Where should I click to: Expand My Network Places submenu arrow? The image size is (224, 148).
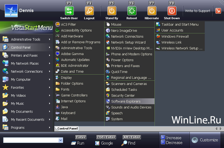[x=49, y=63]
